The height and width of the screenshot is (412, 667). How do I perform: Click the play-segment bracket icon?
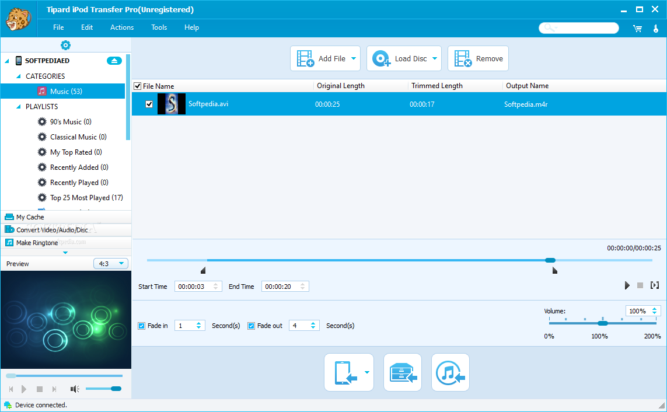click(x=655, y=285)
